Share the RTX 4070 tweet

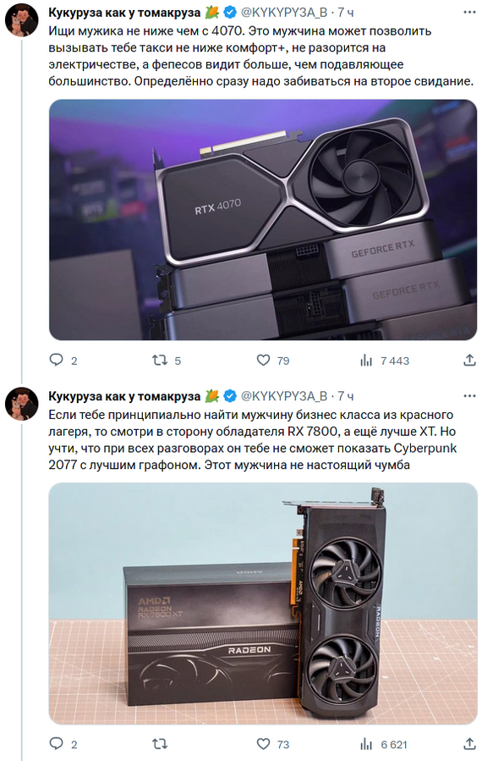click(x=469, y=360)
